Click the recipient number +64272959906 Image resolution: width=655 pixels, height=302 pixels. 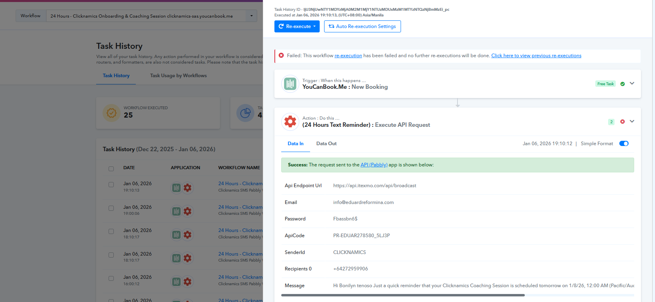[x=351, y=269]
